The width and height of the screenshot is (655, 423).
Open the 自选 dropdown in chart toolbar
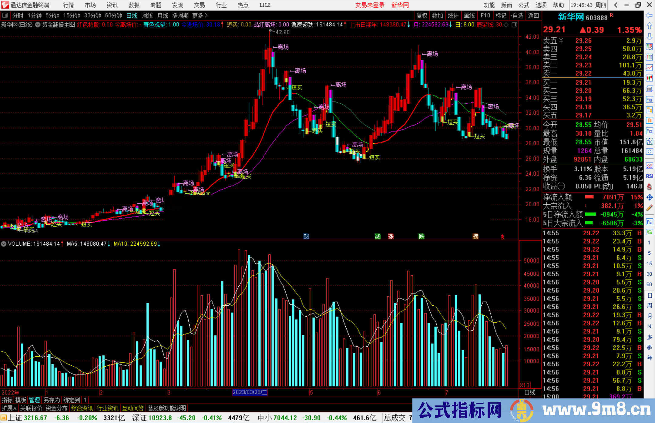517,15
